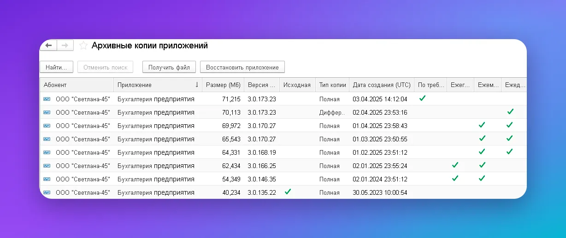Select the size cell 64,331
The width and height of the screenshot is (566, 238).
coord(231,152)
